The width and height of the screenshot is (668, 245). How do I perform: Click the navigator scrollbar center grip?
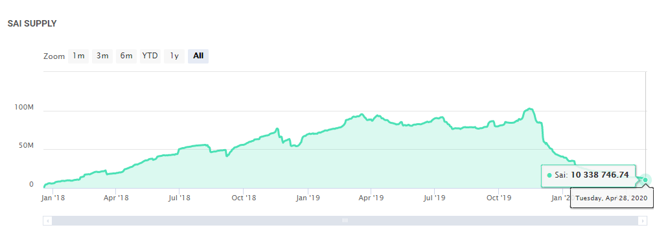[x=345, y=221]
